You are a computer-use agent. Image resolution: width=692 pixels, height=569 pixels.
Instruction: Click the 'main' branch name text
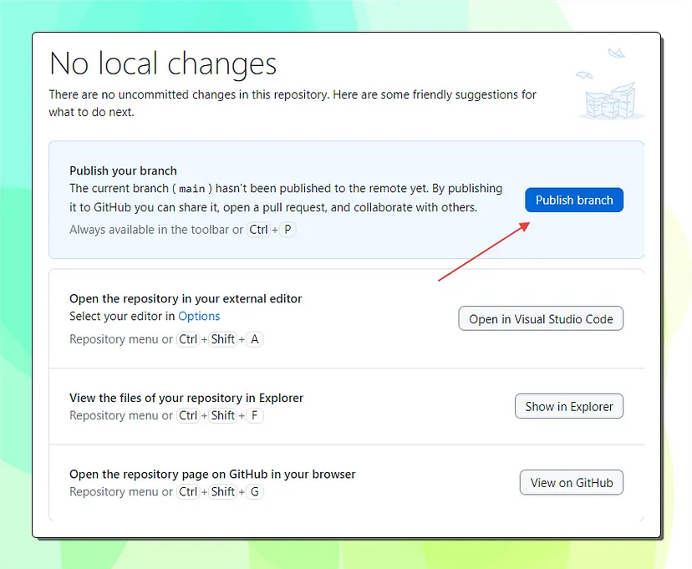(192, 189)
